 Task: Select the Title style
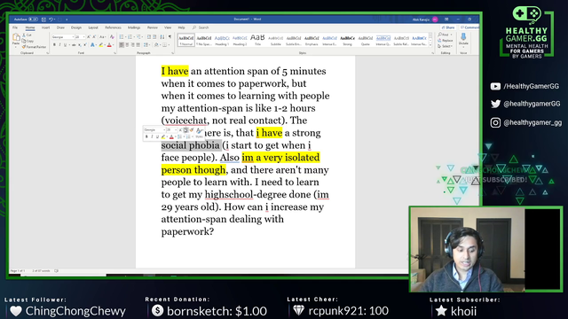(257, 40)
